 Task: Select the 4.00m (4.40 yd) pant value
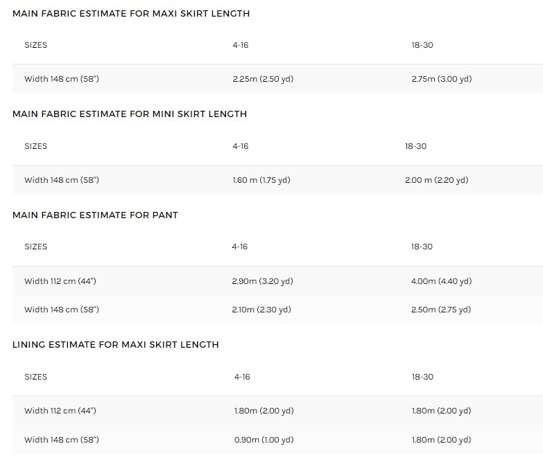click(x=441, y=281)
